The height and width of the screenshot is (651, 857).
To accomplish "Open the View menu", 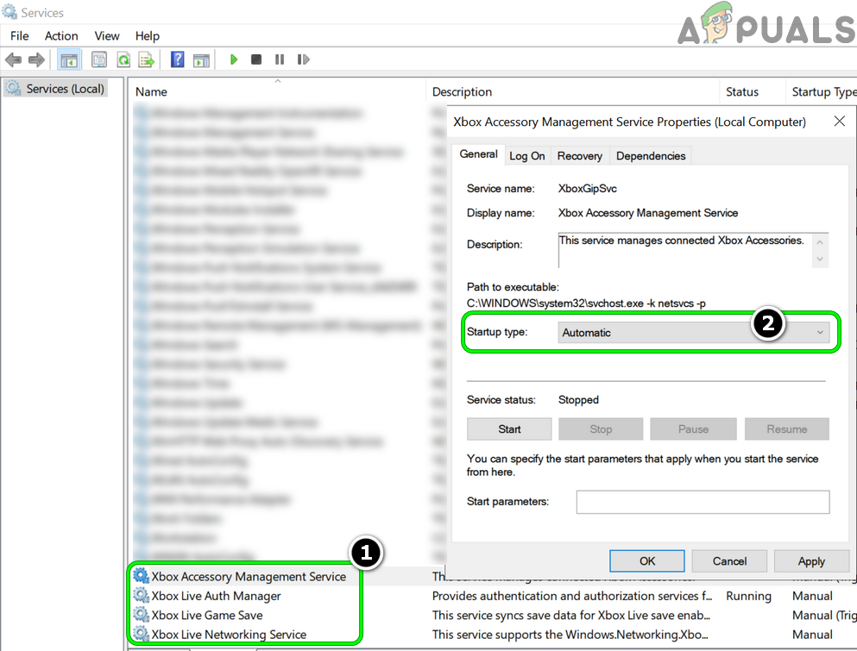I will pyautogui.click(x=106, y=36).
